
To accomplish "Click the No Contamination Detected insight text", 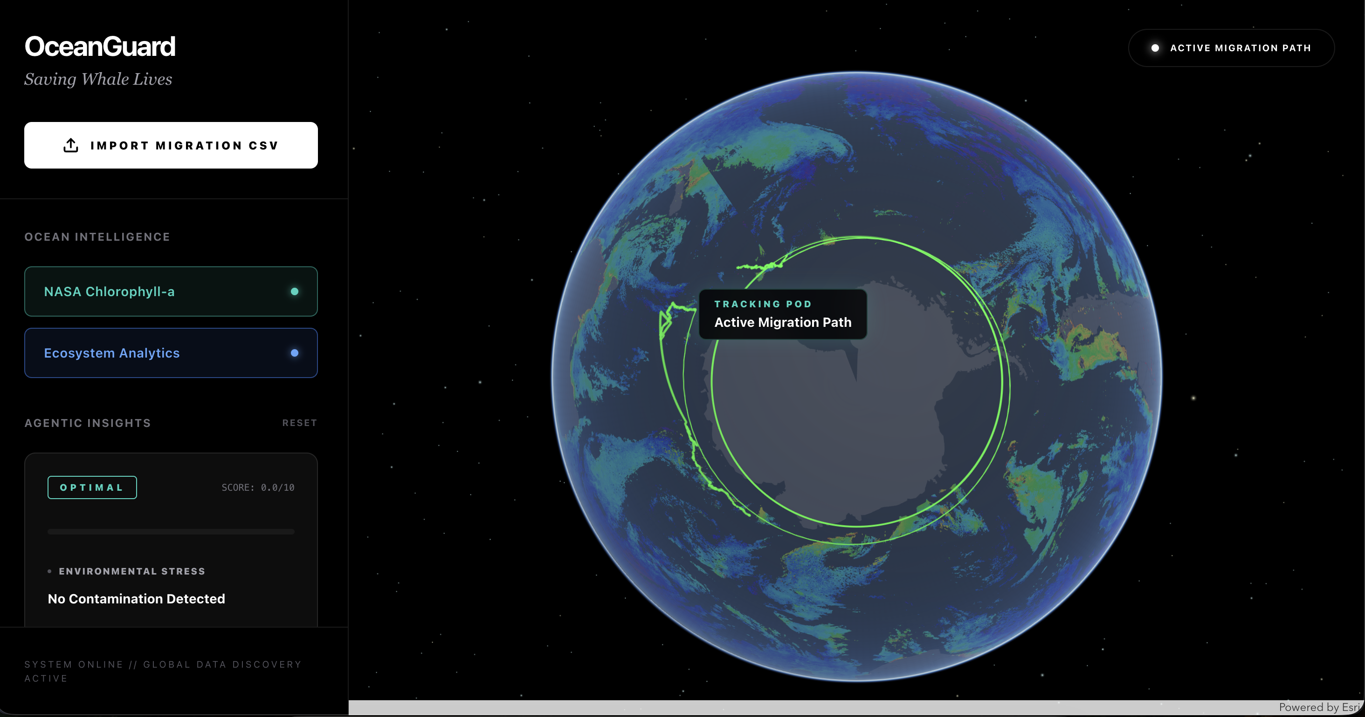I will pyautogui.click(x=136, y=598).
